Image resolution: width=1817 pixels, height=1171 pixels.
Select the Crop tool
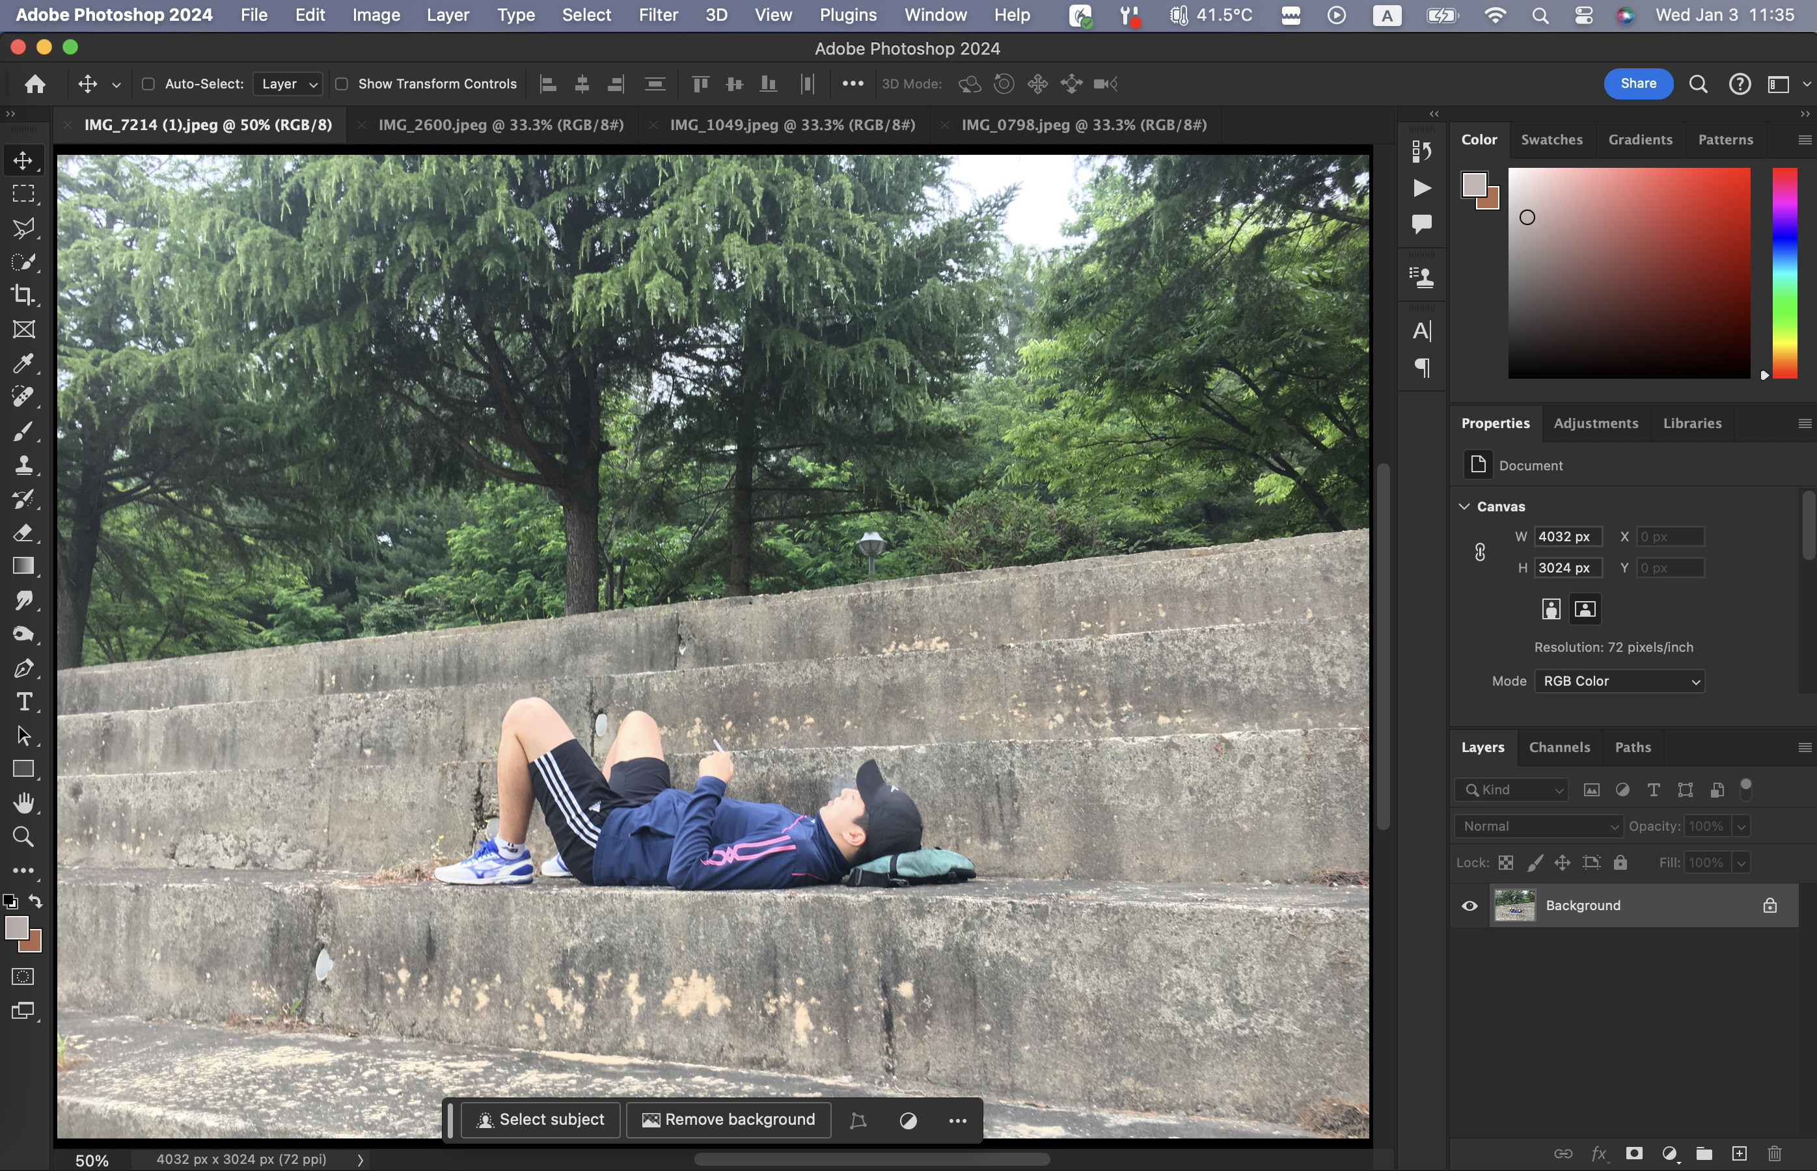click(x=23, y=295)
